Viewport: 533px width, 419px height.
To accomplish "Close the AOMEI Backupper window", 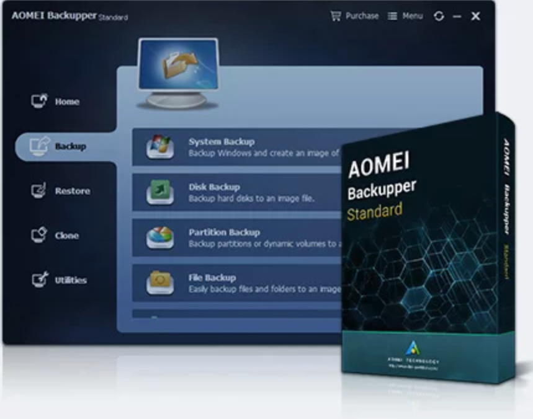I will (x=475, y=16).
